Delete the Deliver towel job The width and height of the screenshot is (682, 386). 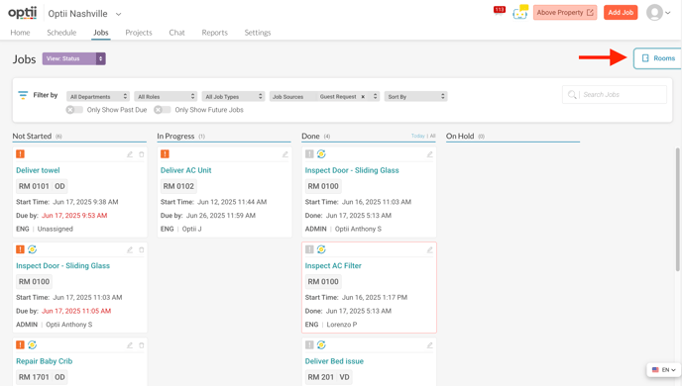click(142, 154)
